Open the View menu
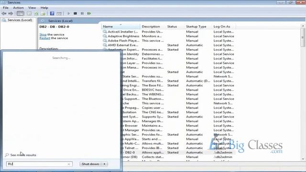Image resolution: width=306 pixels, height=172 pixels. point(32,8)
